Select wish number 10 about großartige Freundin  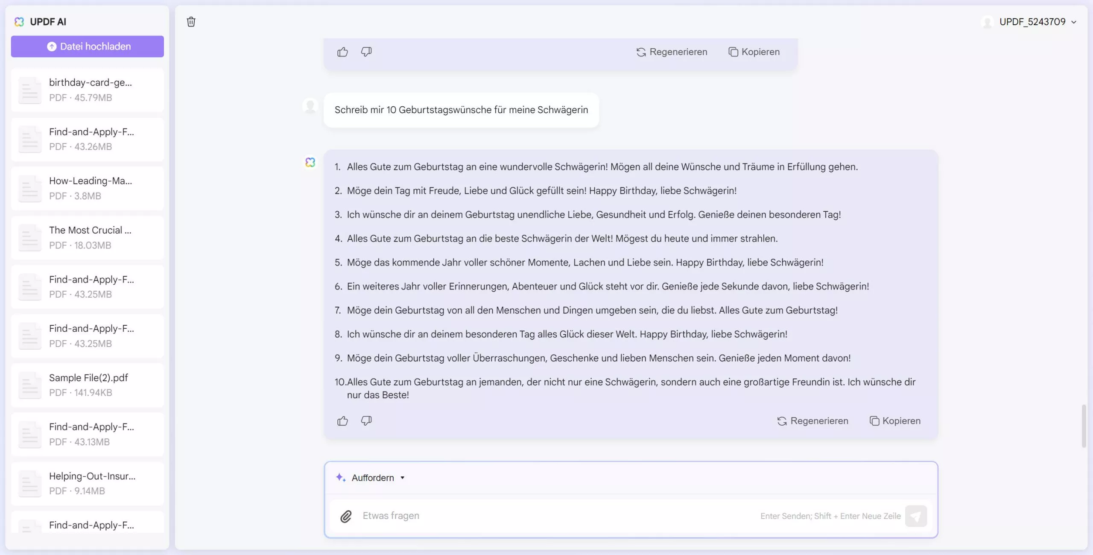pyautogui.click(x=631, y=388)
